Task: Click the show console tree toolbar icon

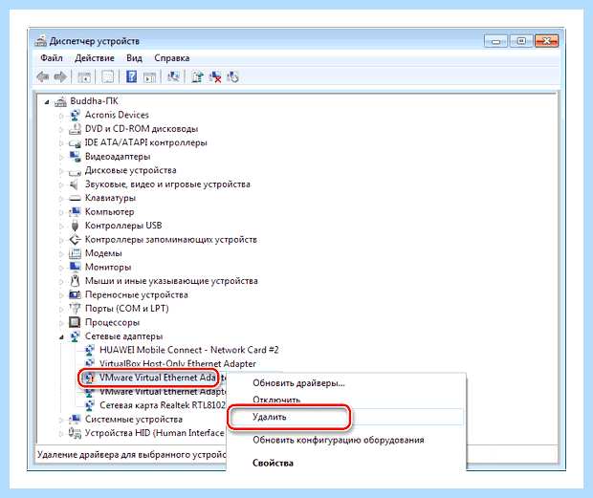Action: tap(84, 77)
